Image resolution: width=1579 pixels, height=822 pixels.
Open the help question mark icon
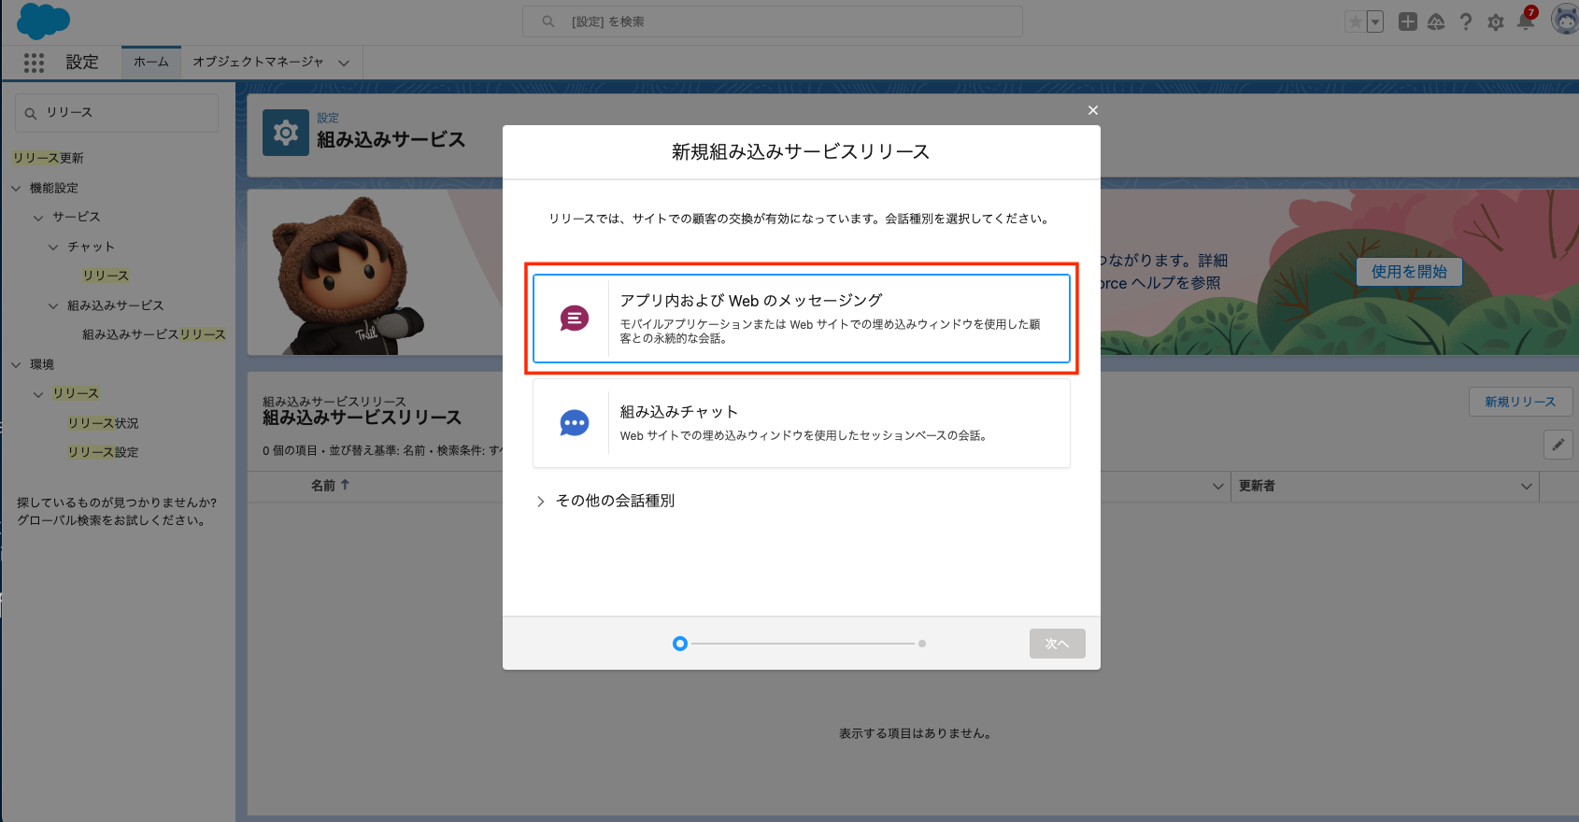tap(1466, 21)
